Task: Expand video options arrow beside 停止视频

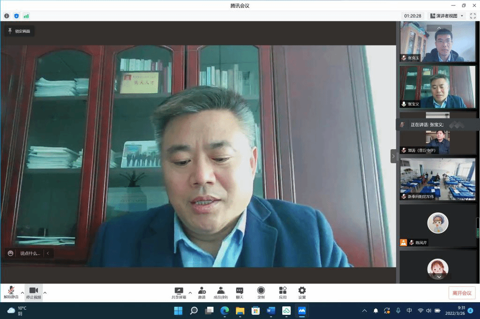Action: (x=45, y=293)
